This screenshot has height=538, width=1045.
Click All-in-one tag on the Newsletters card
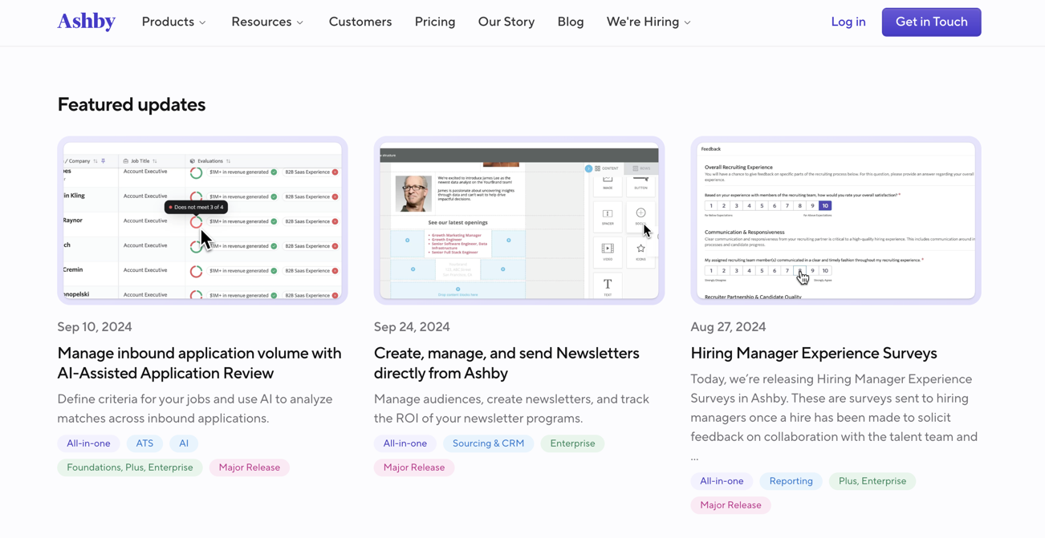click(405, 443)
